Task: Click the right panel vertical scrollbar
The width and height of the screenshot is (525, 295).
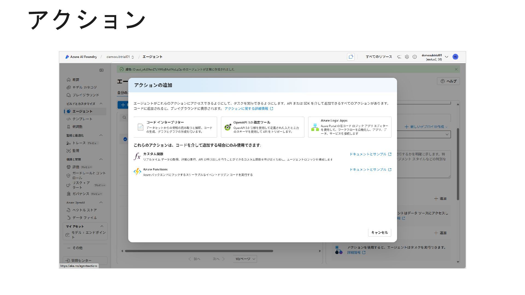Action: tap(458, 164)
